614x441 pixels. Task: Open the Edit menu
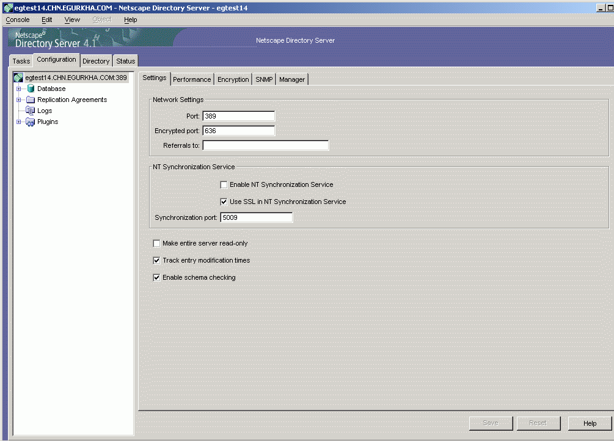click(x=47, y=20)
